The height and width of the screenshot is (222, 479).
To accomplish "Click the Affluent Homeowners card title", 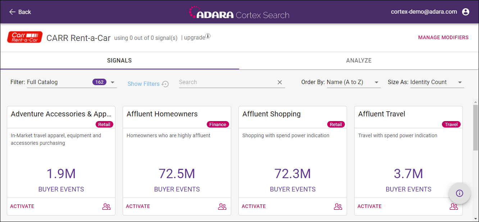I will 162,114.
